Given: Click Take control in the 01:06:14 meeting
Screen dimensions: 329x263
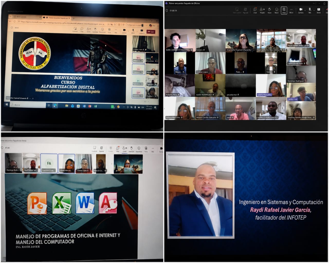Looking at the screenshot, I should (x=237, y=11).
